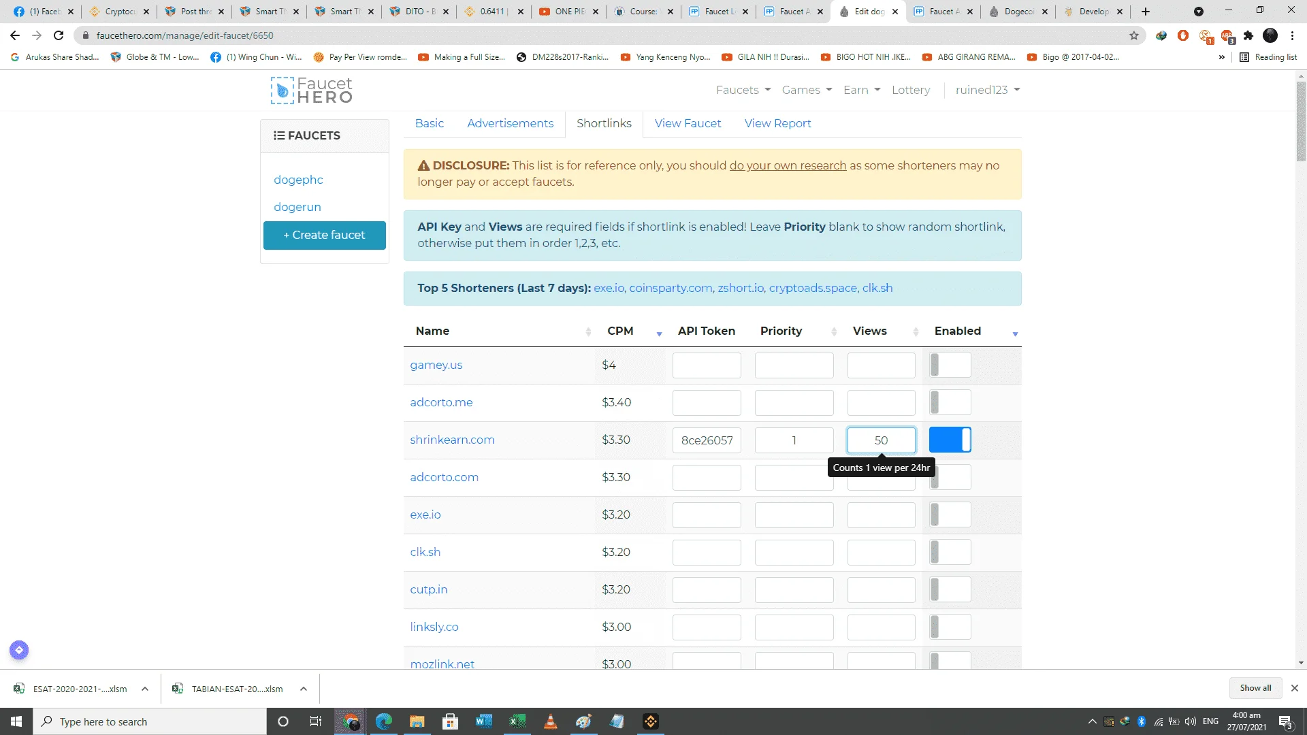Expand options for ESAT-2020-2021 download
1307x735 pixels.
pyautogui.click(x=145, y=689)
